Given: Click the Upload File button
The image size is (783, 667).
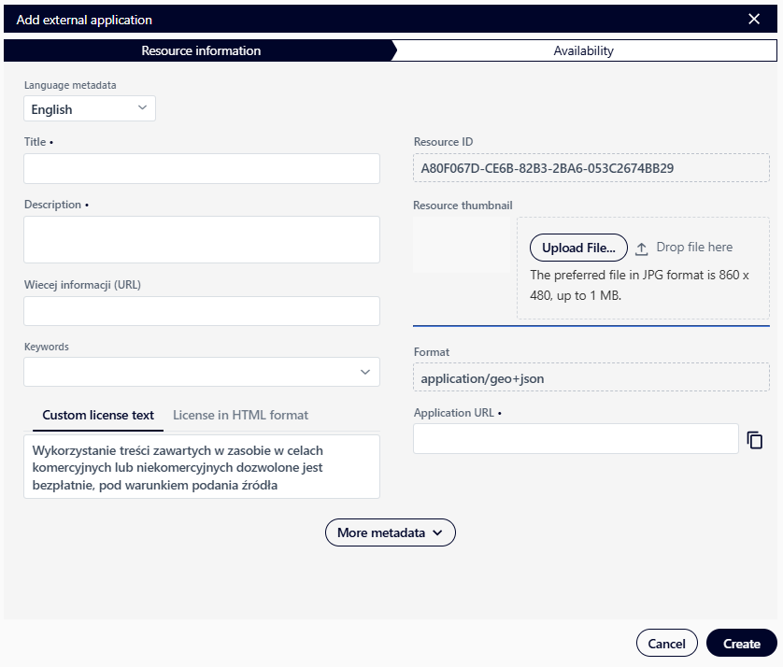Looking at the screenshot, I should pyautogui.click(x=578, y=248).
